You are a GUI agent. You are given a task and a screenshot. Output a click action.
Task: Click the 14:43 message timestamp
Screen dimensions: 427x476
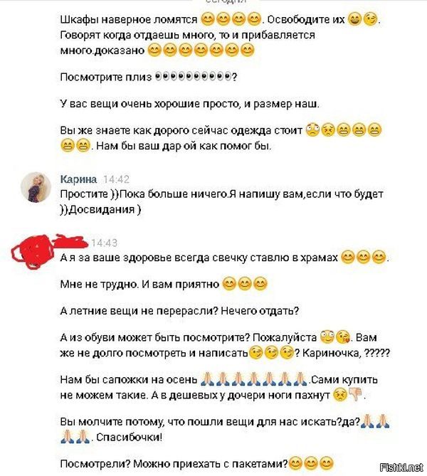click(104, 243)
